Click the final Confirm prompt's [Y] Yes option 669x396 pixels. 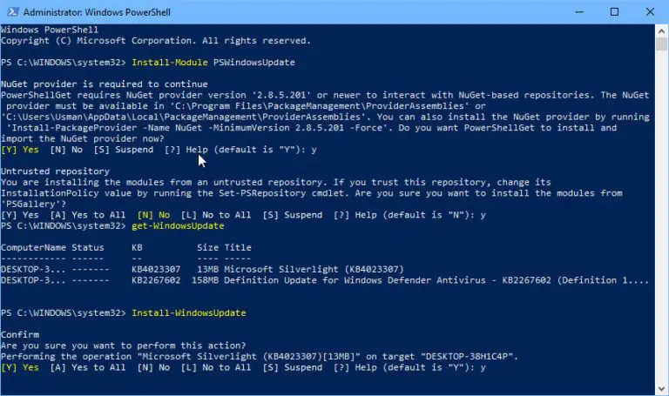click(20, 367)
